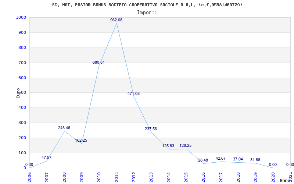The width and height of the screenshot is (294, 184).
Task: Select the 2020 x-axis tick label
Action: [273, 177]
